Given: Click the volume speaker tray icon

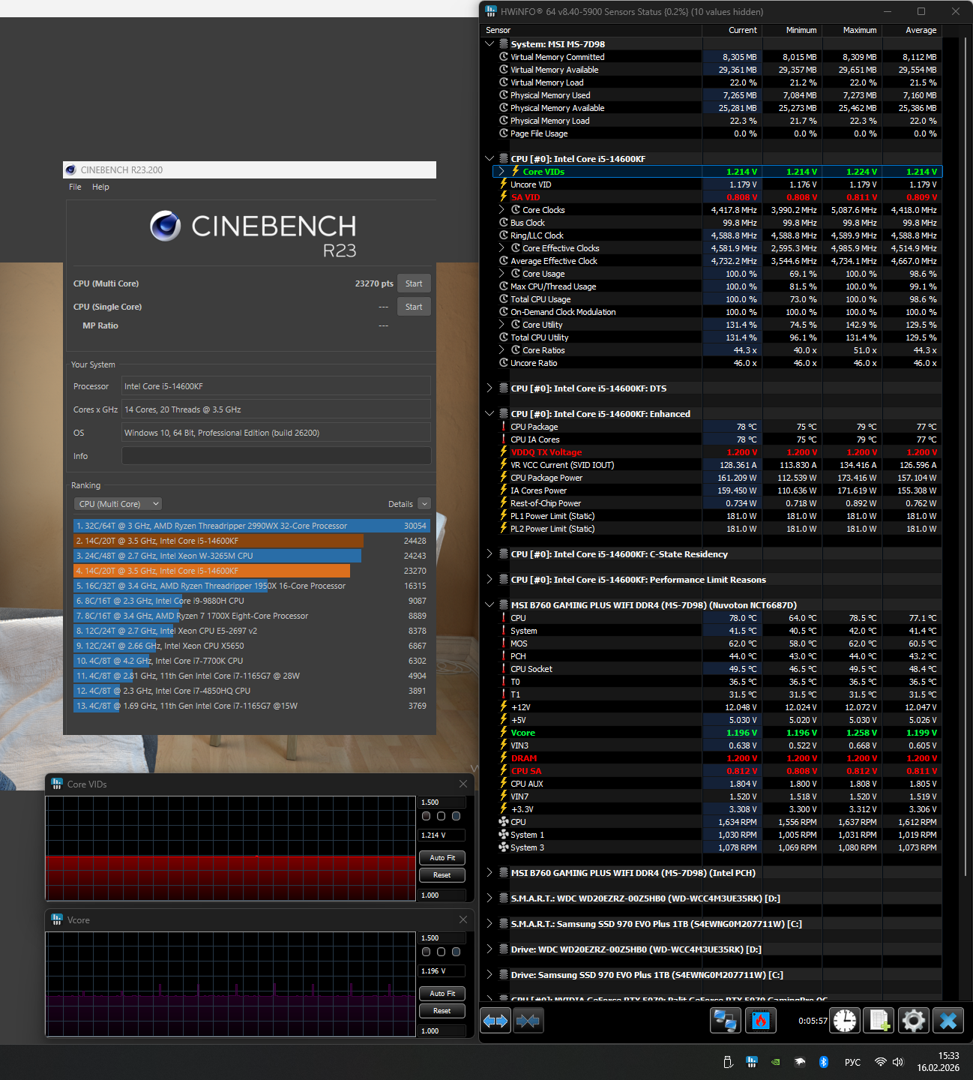Looking at the screenshot, I should (x=899, y=1062).
